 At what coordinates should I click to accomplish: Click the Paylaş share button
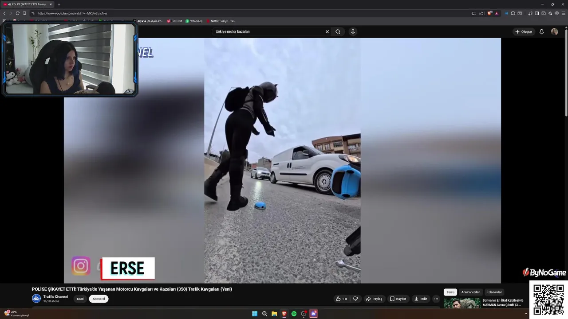pos(374,299)
